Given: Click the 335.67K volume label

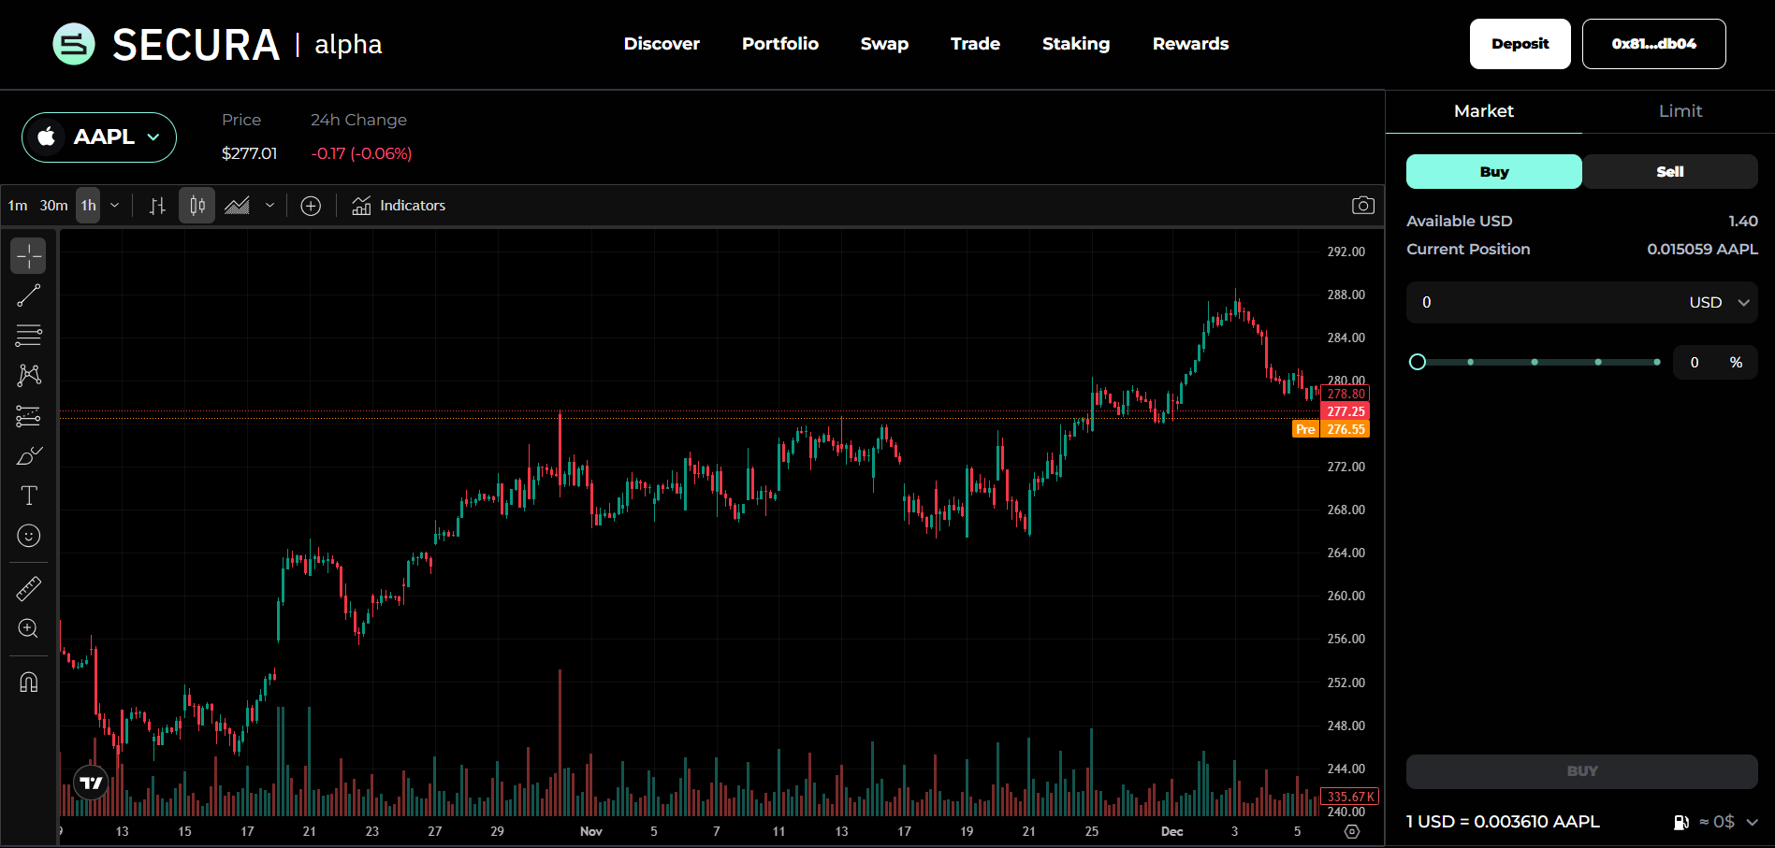Looking at the screenshot, I should click(x=1348, y=797).
